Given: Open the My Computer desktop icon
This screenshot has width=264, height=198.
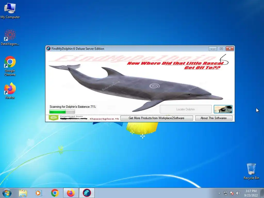Looking at the screenshot, I should click(x=10, y=10).
